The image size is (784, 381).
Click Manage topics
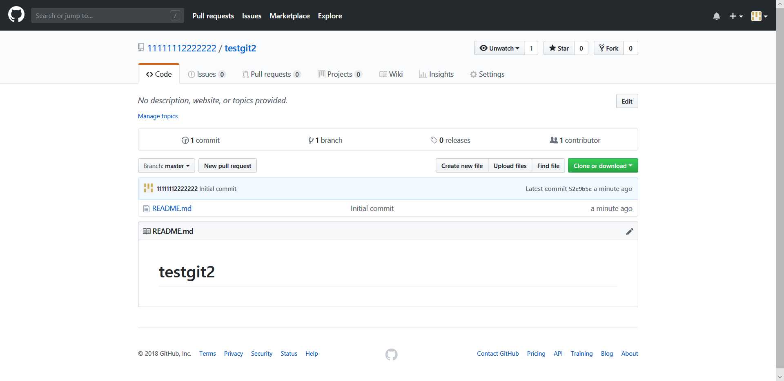click(158, 116)
